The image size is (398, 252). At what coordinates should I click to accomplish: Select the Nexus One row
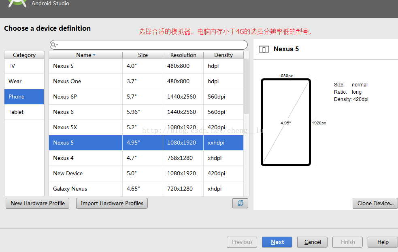146,81
